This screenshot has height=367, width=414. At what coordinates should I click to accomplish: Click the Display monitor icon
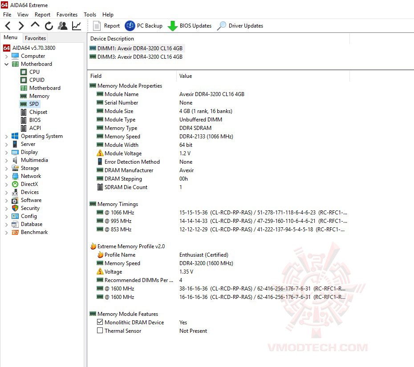pos(15,152)
